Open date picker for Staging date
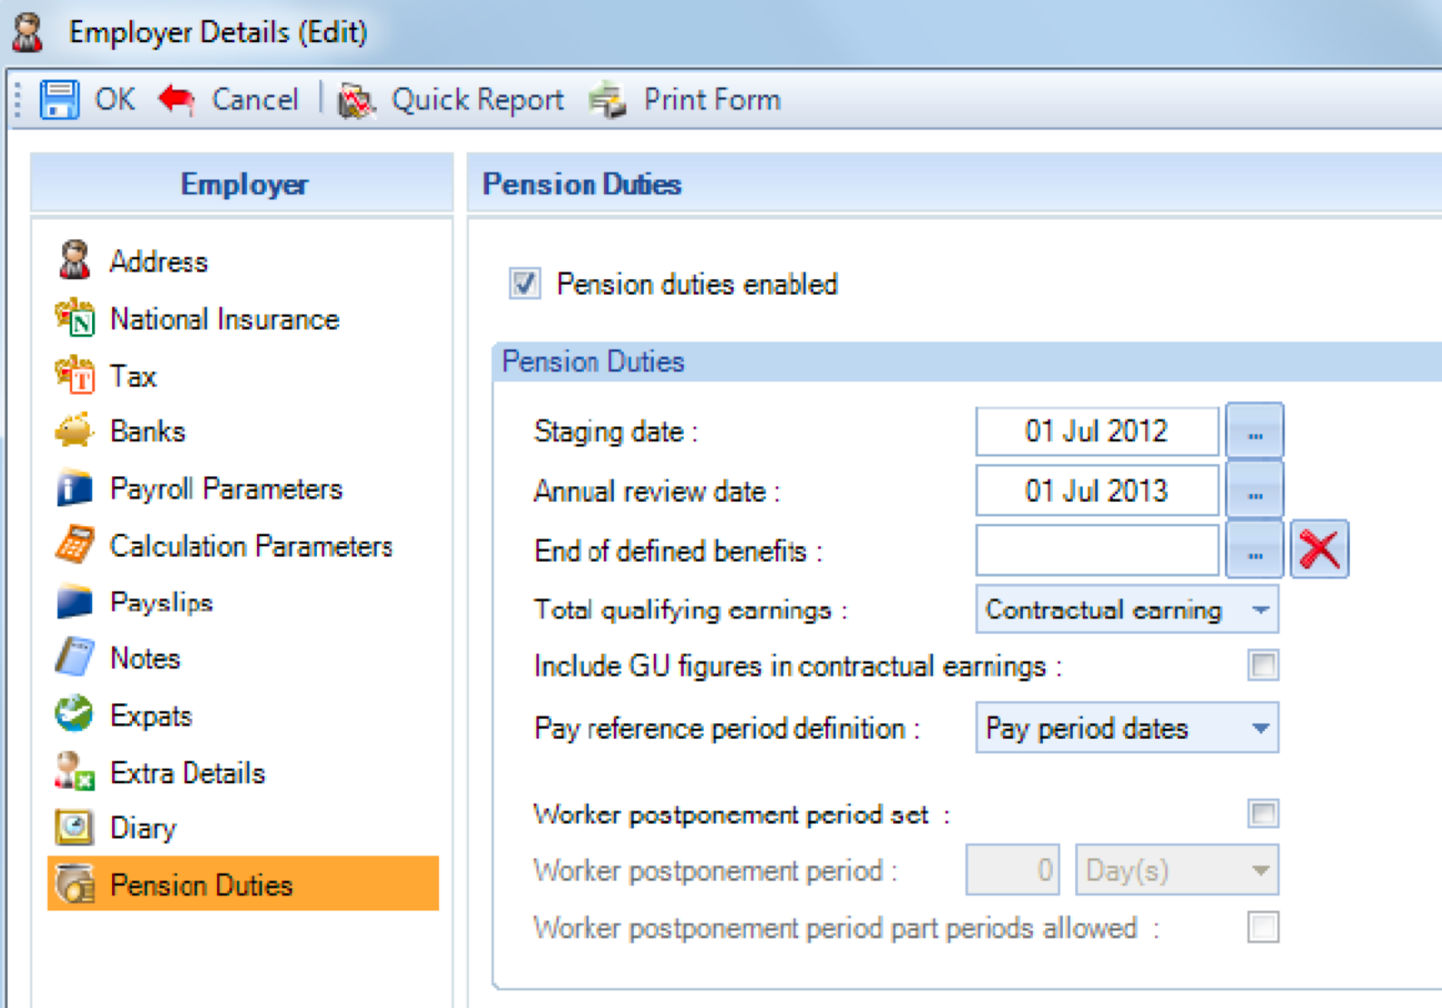 (x=1255, y=432)
